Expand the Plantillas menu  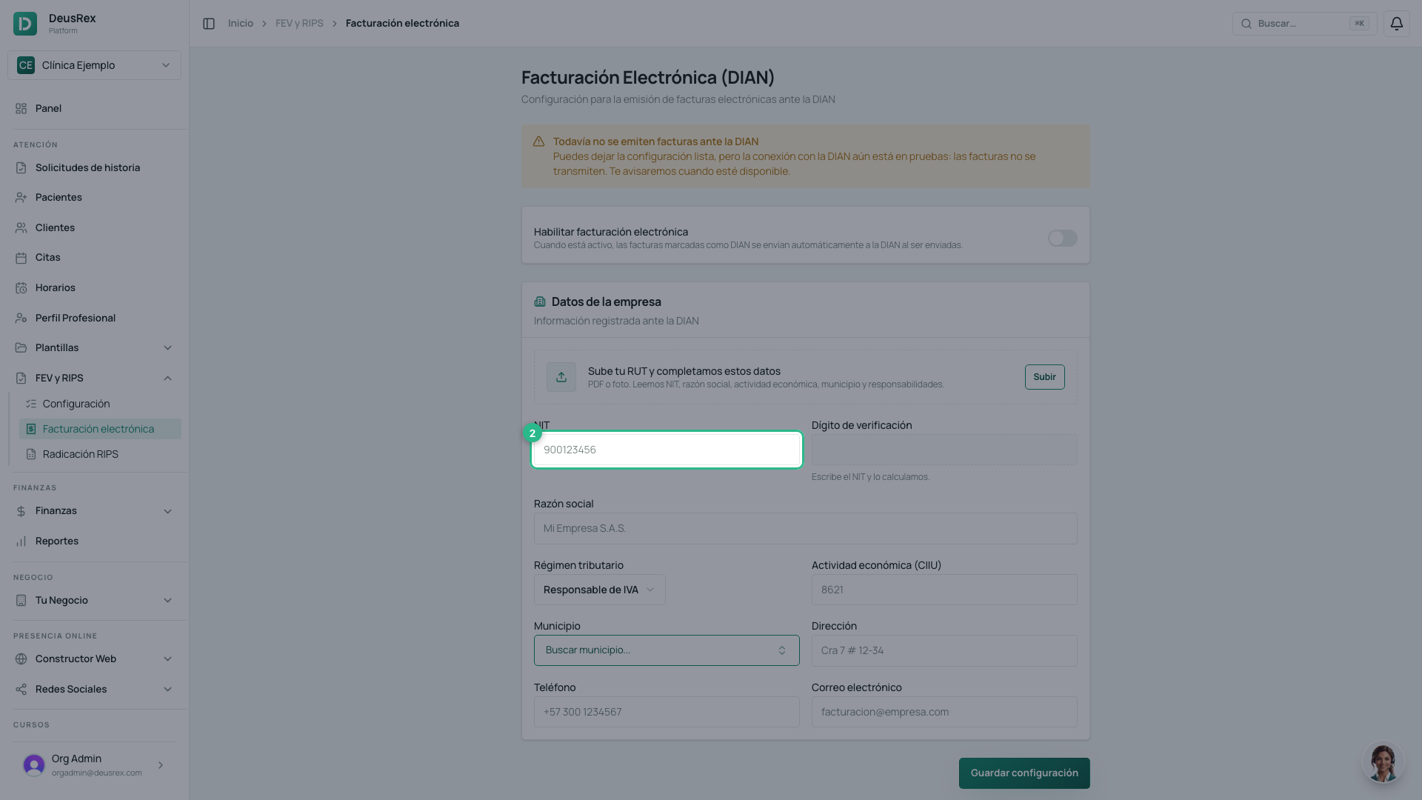pos(94,348)
